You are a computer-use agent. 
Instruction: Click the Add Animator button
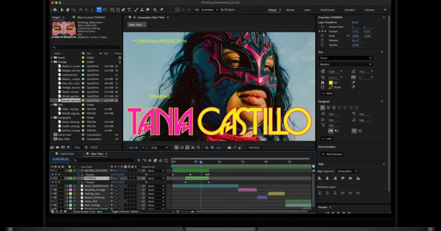(332, 154)
